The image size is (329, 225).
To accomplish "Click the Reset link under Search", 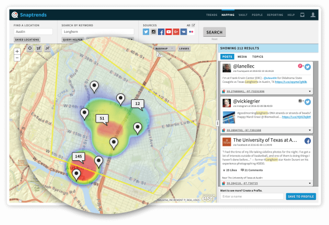I will [214, 39].
